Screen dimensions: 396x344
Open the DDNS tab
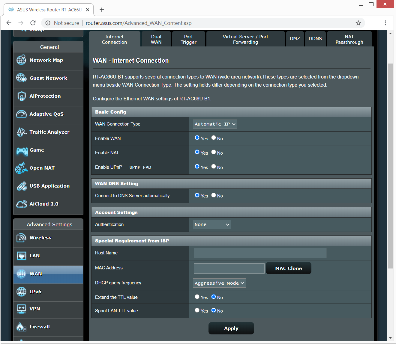coord(315,39)
